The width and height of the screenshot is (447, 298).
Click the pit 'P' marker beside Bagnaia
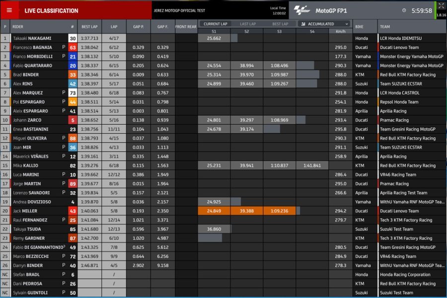[64, 47]
